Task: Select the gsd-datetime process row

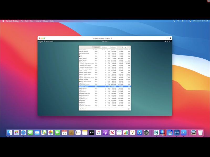Action: 104,92
